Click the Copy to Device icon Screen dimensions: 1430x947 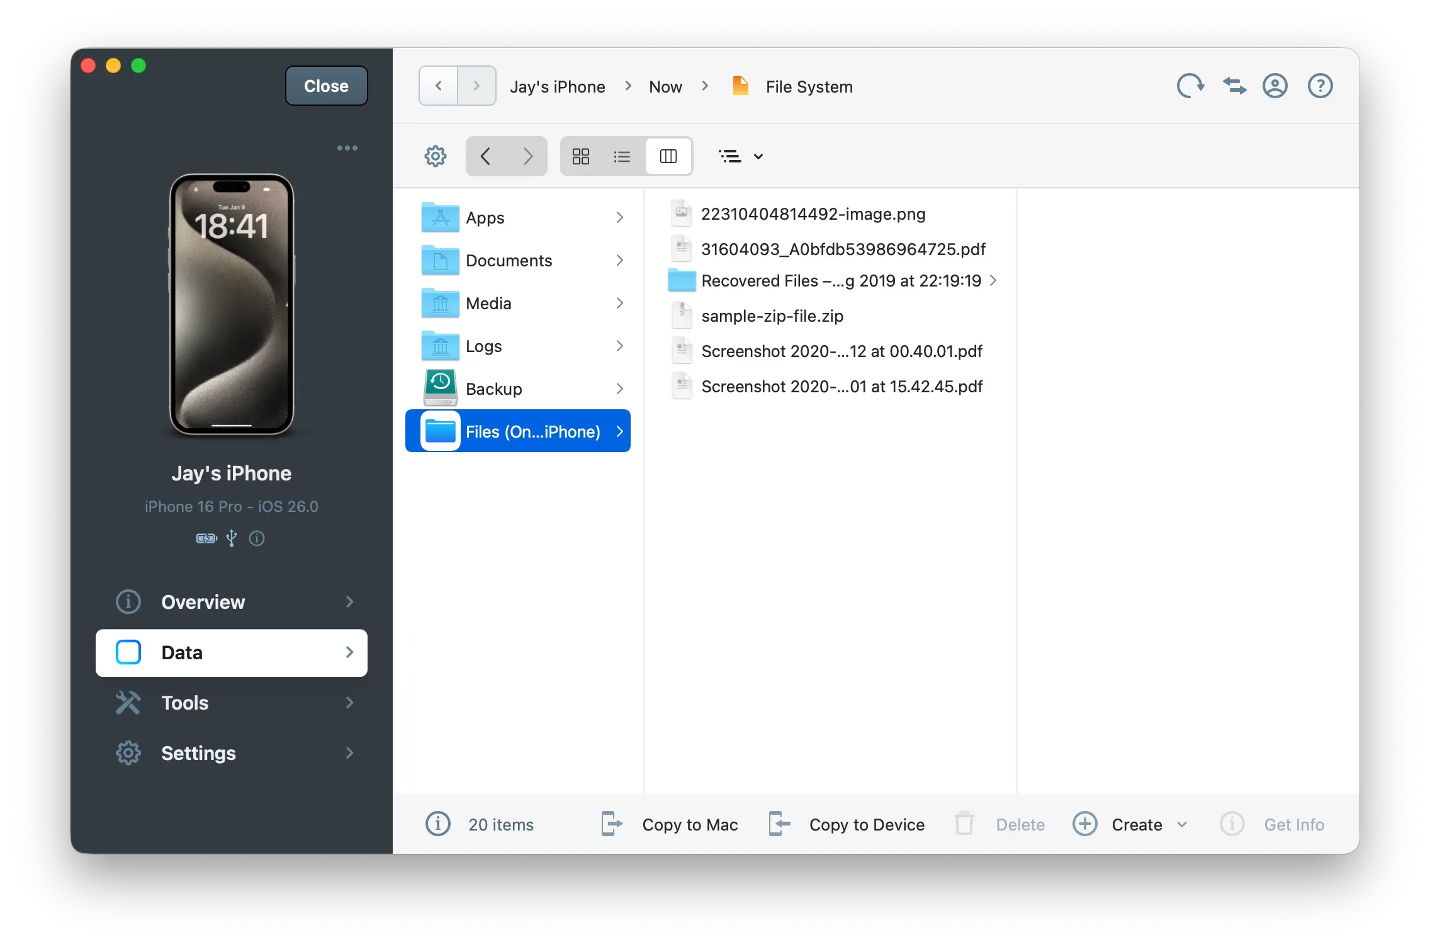click(779, 824)
